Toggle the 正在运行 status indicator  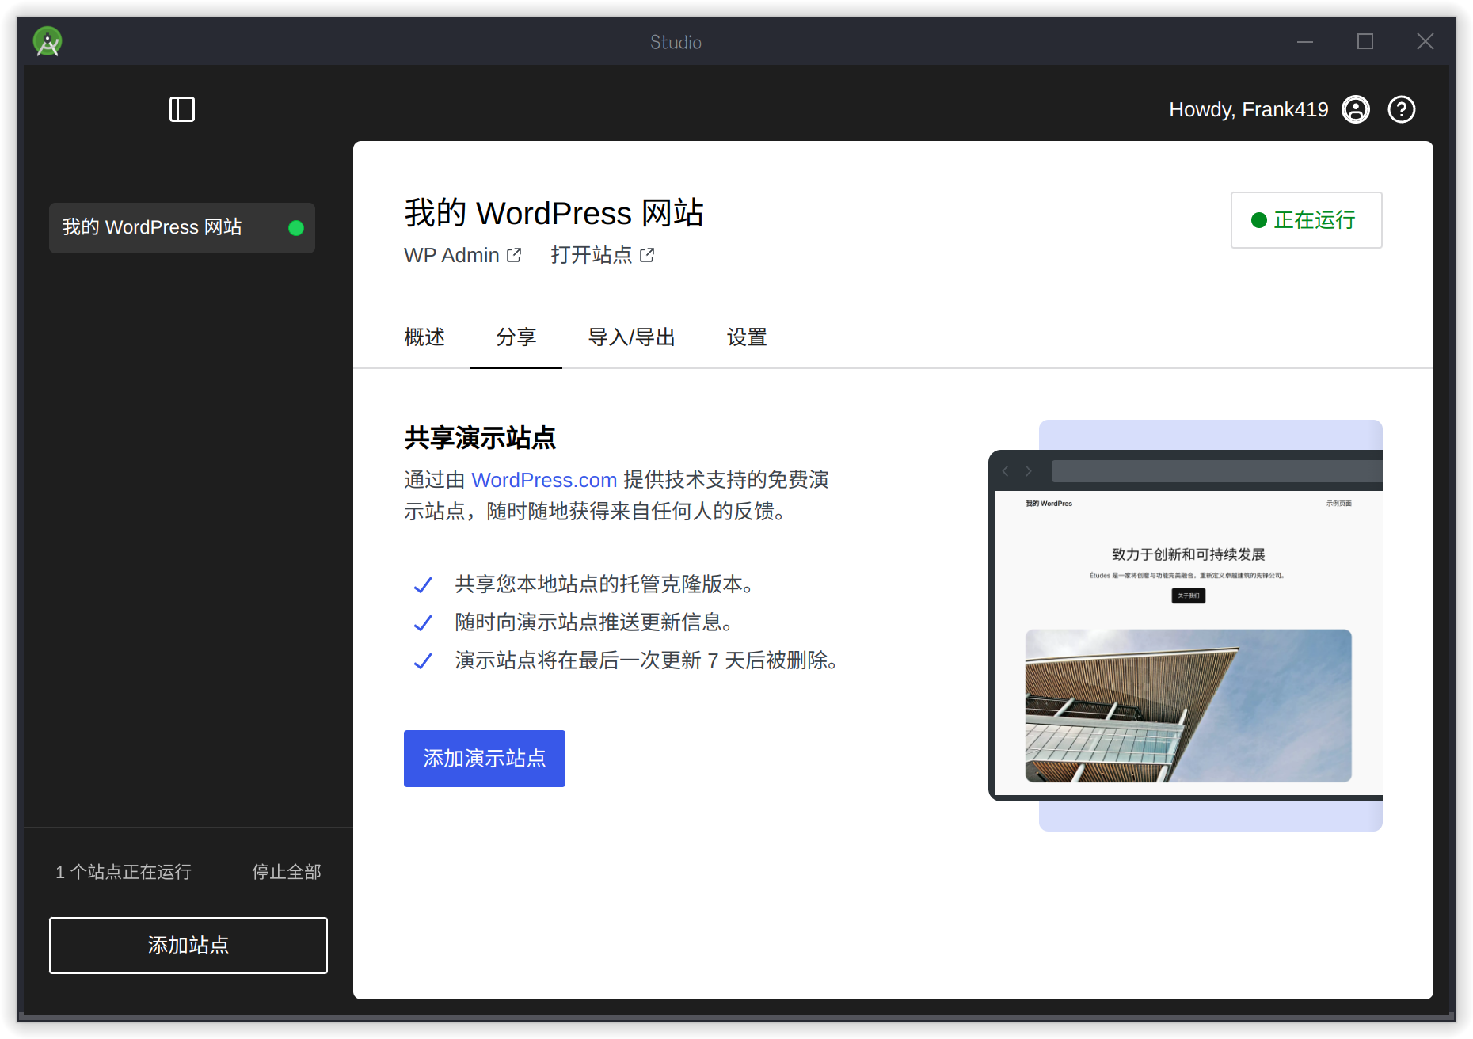point(1305,220)
